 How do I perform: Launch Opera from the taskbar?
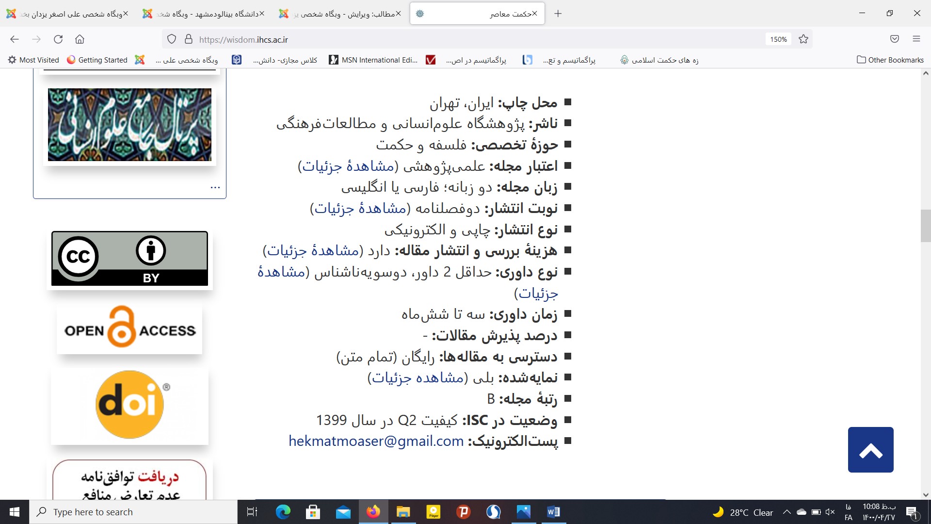(x=494, y=511)
